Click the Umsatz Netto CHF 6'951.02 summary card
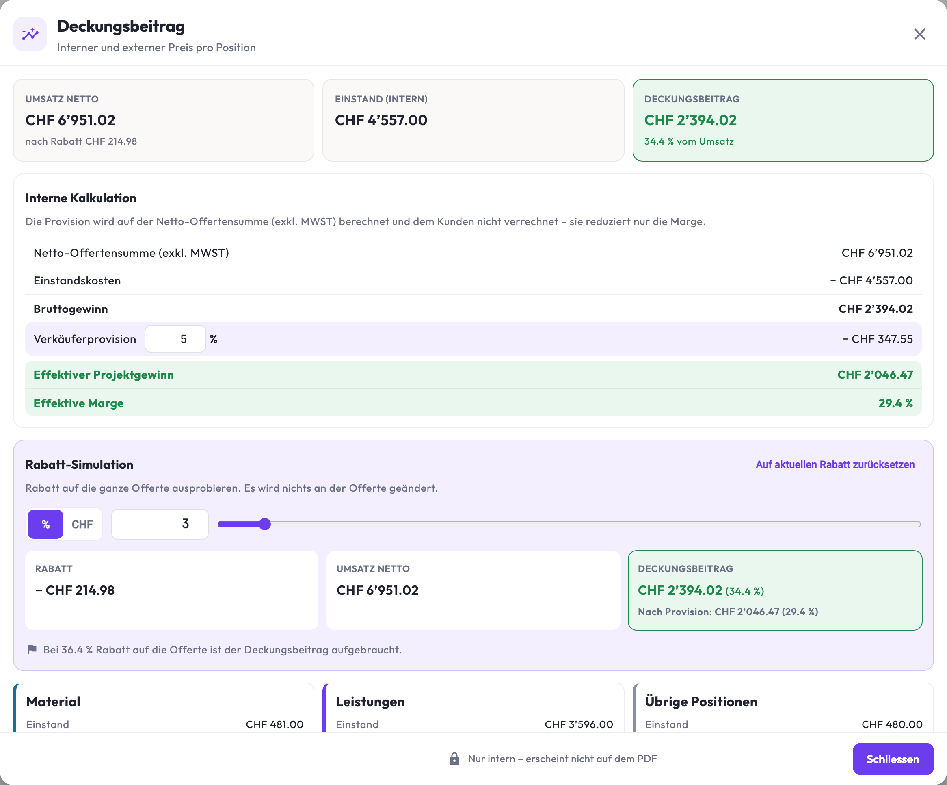This screenshot has width=947, height=785. [164, 120]
